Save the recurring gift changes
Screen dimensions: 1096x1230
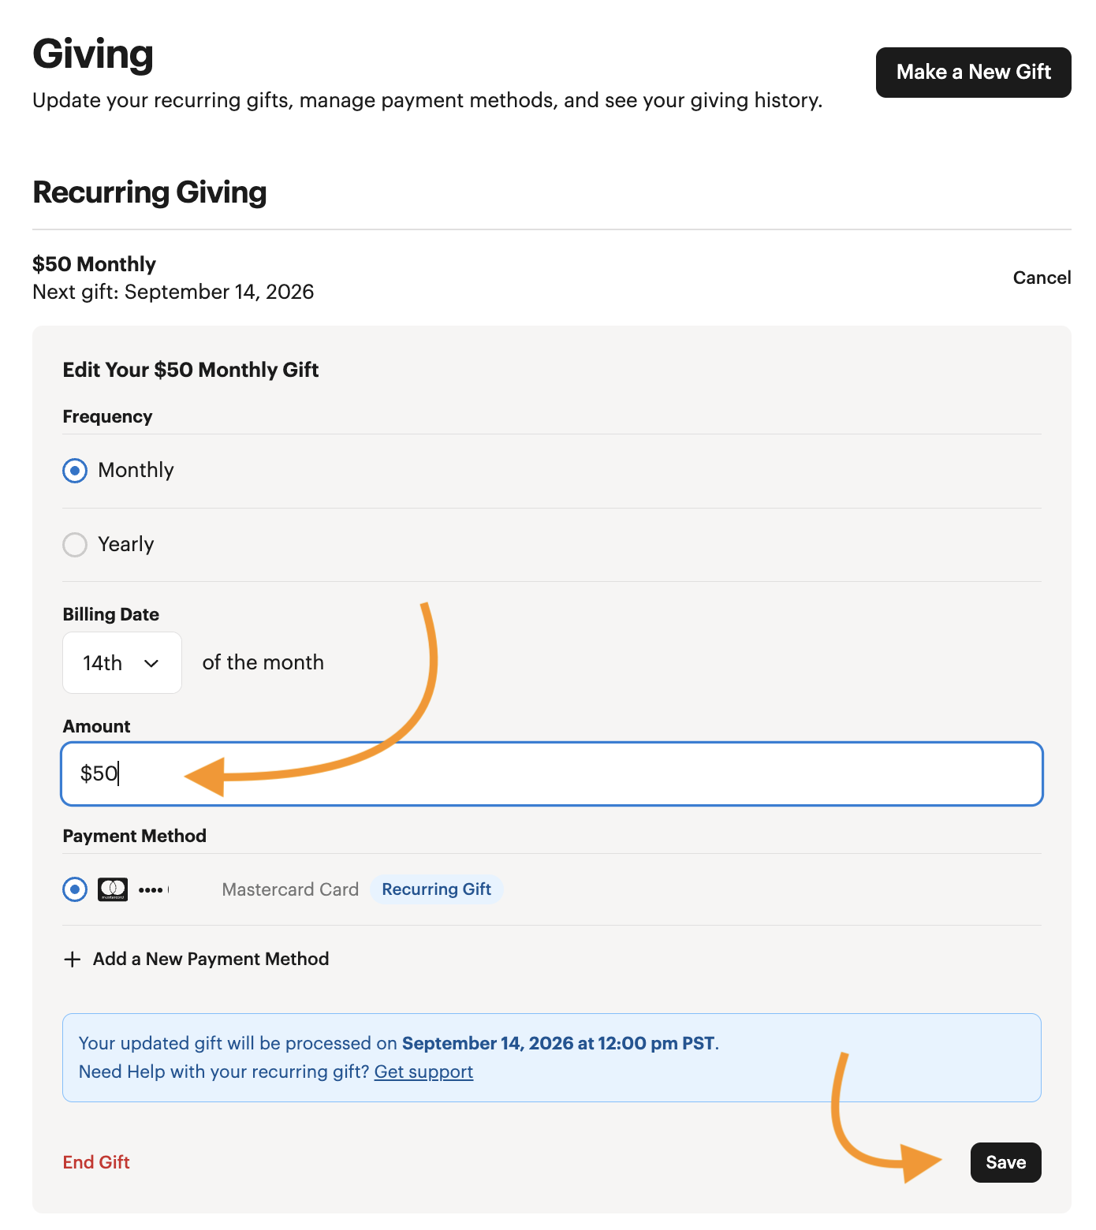(1006, 1162)
